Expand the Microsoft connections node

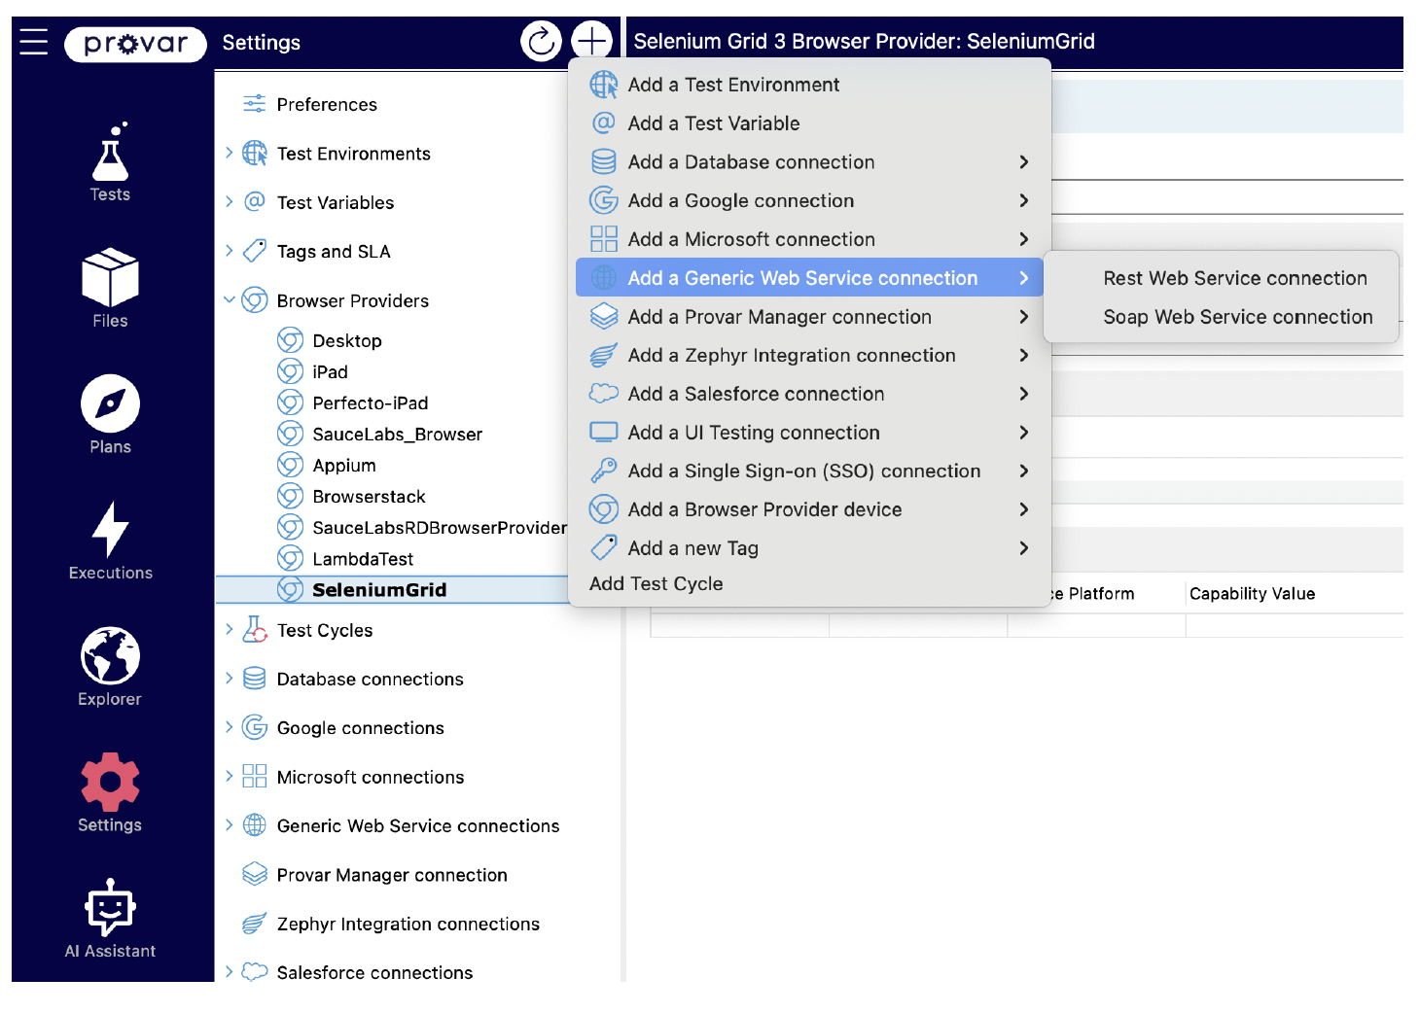(230, 775)
